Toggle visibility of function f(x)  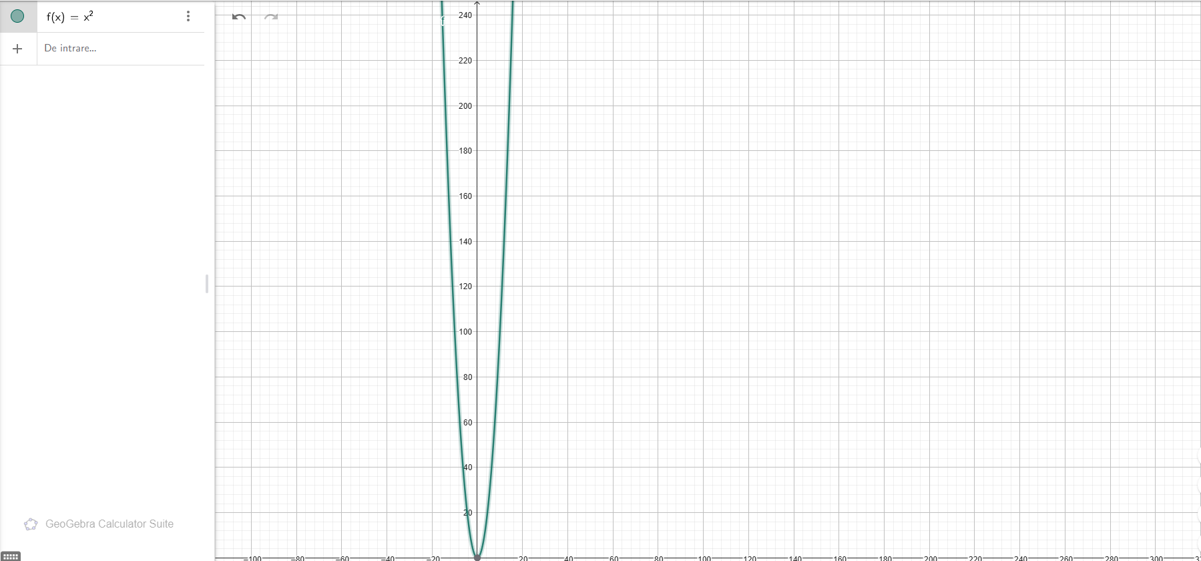(18, 16)
